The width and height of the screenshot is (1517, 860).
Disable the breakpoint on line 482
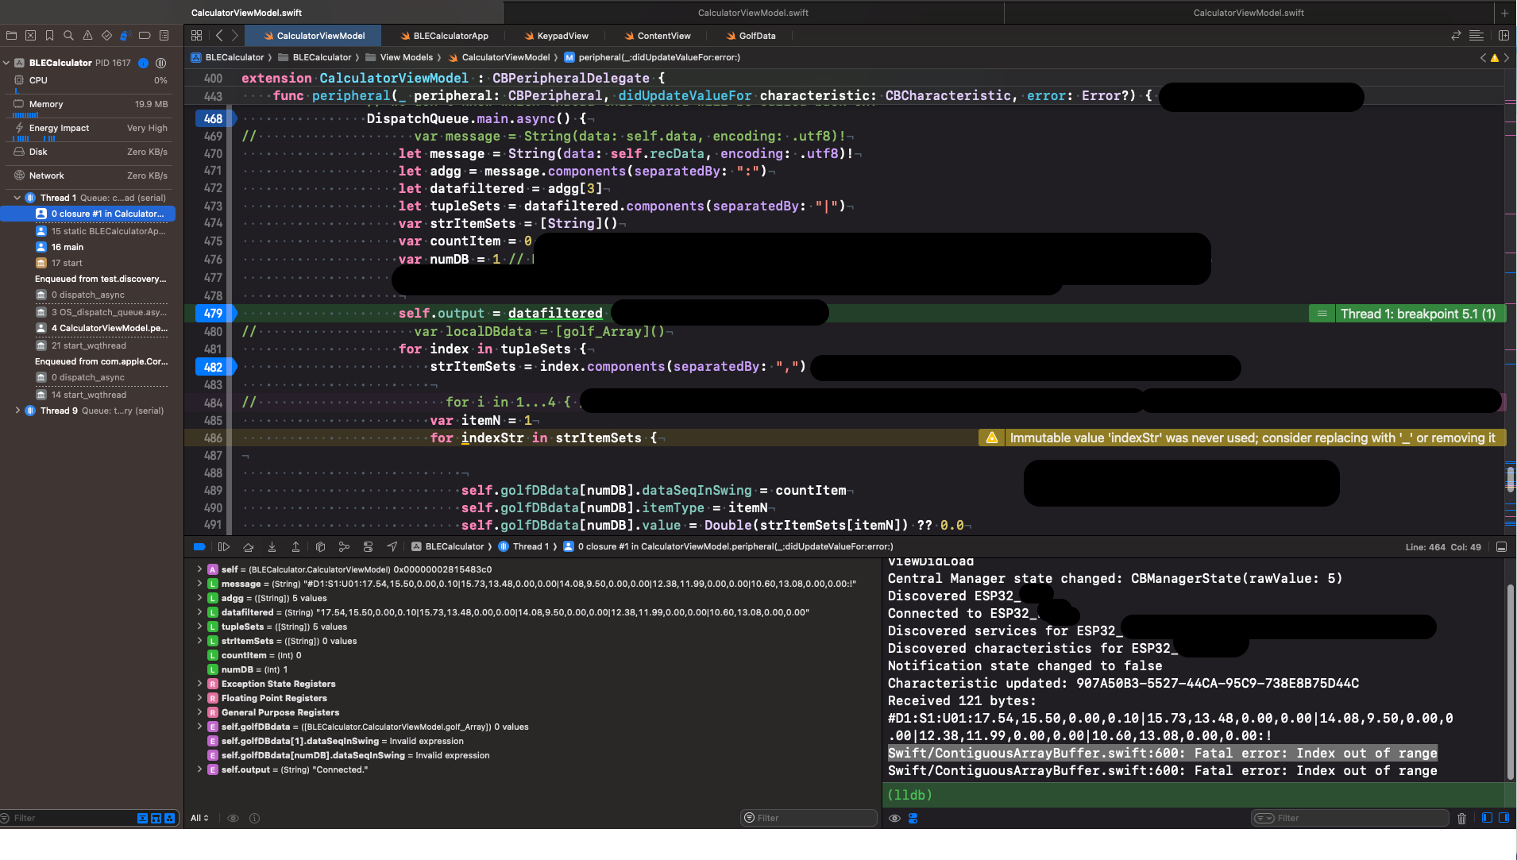click(x=213, y=367)
